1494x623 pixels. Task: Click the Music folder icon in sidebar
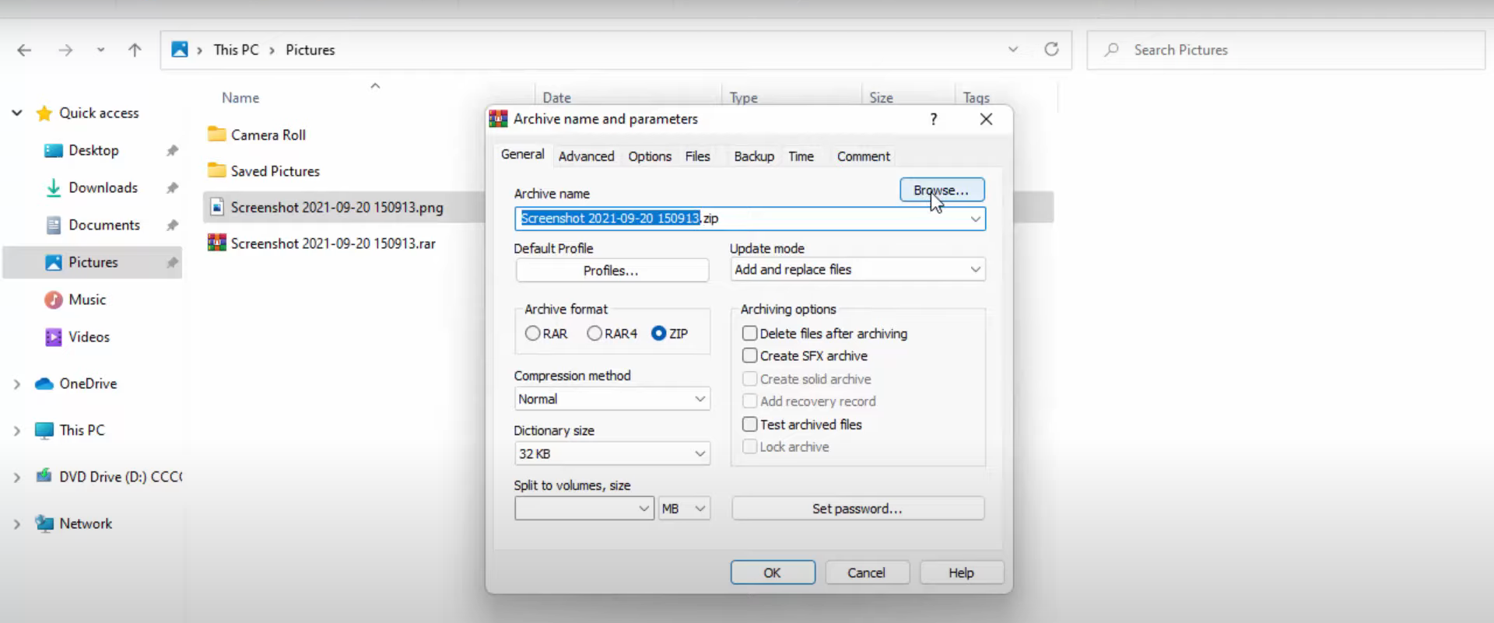pyautogui.click(x=54, y=299)
